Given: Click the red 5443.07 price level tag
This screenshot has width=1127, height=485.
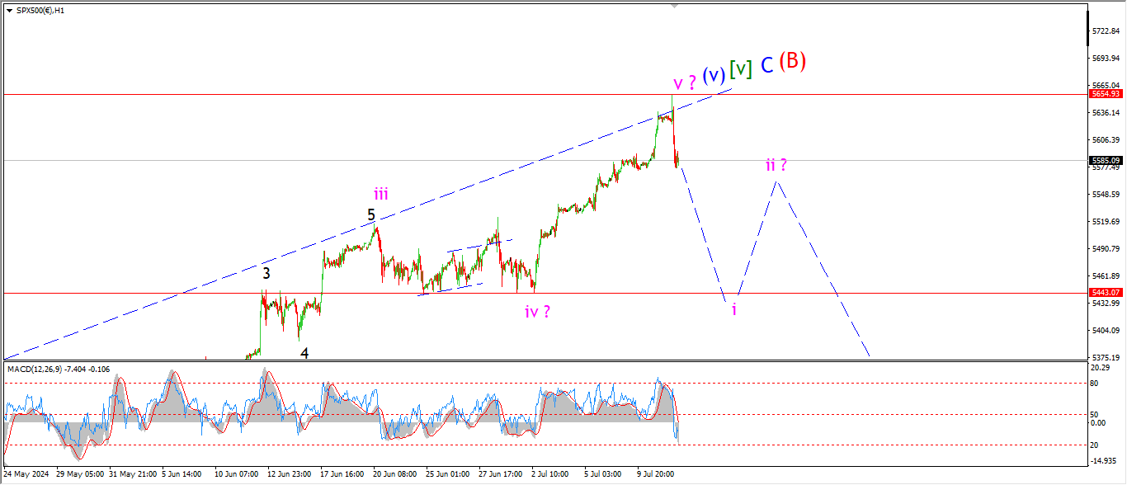Looking at the screenshot, I should pos(1105,293).
